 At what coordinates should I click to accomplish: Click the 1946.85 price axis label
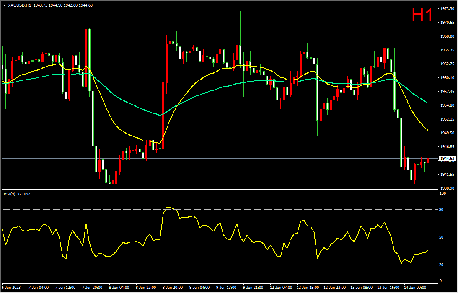tap(447, 147)
